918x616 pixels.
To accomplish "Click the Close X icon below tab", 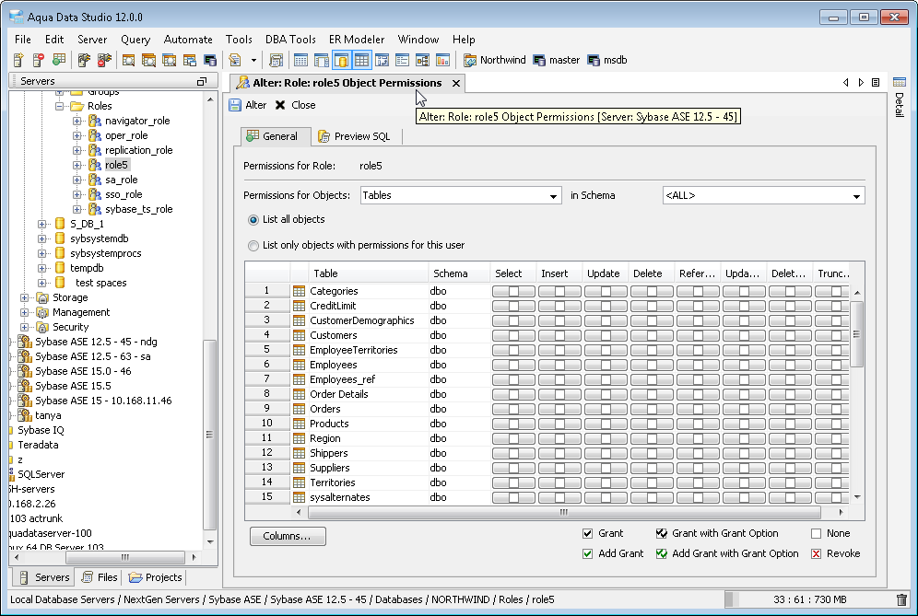I will 280,105.
